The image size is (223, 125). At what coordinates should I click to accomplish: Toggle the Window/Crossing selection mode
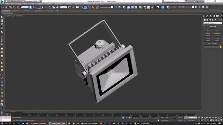(42, 7)
